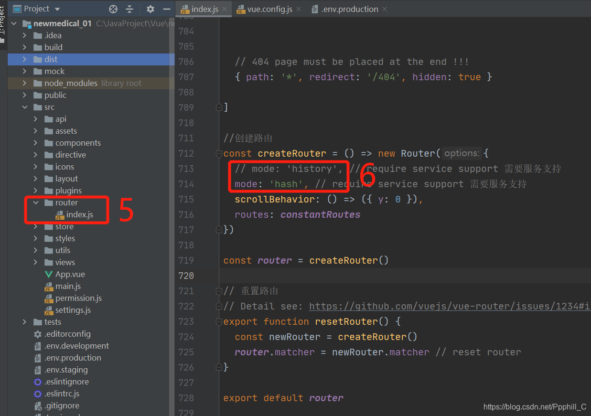The height and width of the screenshot is (416, 591).
Task: Close the index.js tab
Action: tap(224, 9)
